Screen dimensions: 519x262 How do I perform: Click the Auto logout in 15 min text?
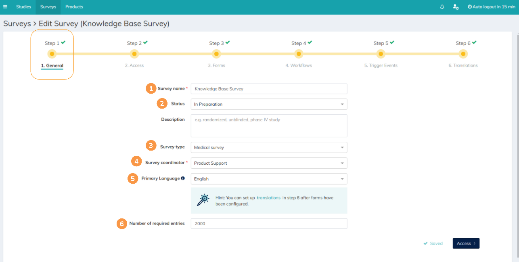click(x=494, y=7)
